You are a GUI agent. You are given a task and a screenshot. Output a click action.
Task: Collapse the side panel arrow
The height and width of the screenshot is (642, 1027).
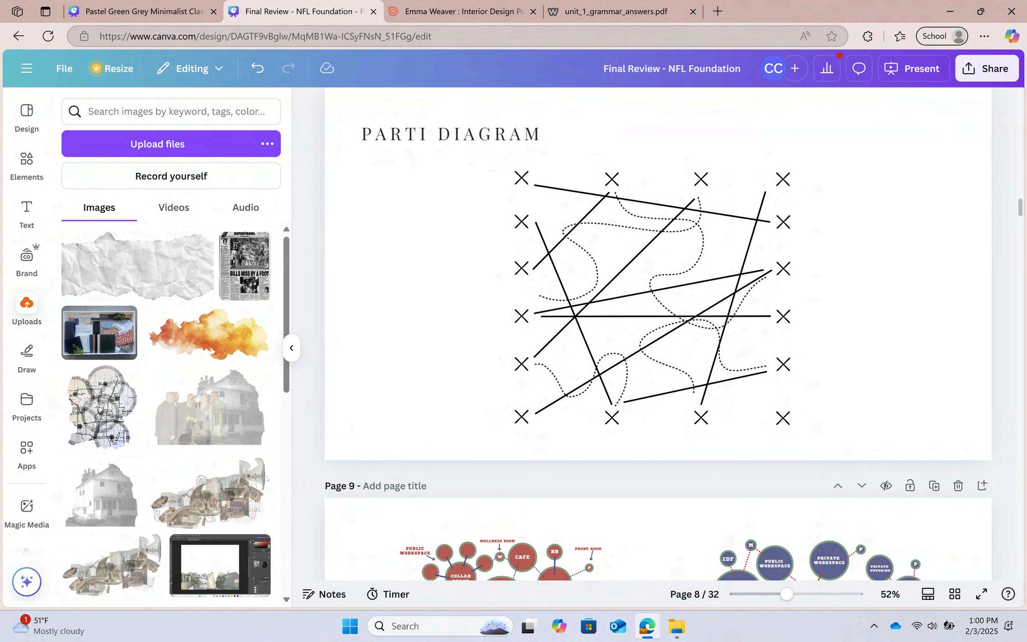click(x=291, y=348)
